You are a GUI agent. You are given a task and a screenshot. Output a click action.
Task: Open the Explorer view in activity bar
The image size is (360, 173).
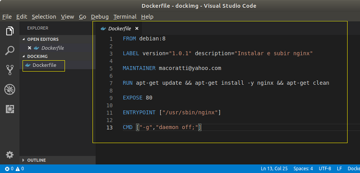coord(10,31)
